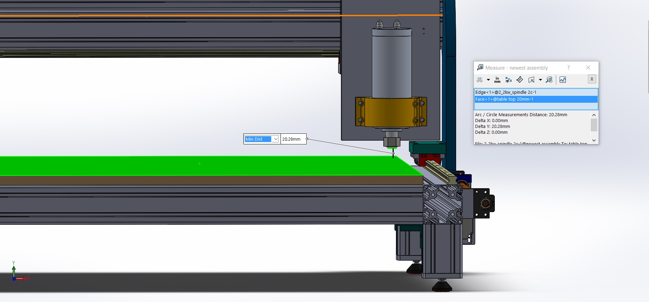649x302 pixels.
Task: Click the Measure dialog help question mark
Action: click(x=568, y=68)
